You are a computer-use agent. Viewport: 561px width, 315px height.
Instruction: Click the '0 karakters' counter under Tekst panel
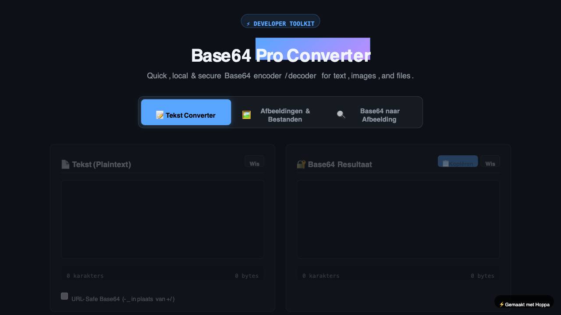click(85, 276)
